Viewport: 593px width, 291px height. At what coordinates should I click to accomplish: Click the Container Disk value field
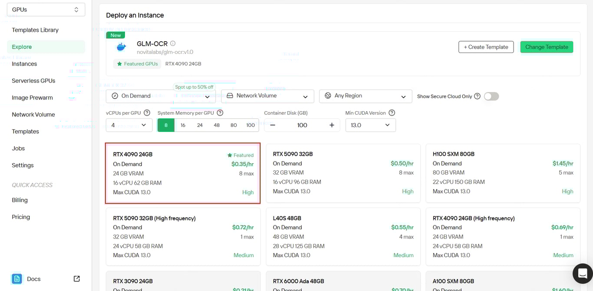click(302, 125)
